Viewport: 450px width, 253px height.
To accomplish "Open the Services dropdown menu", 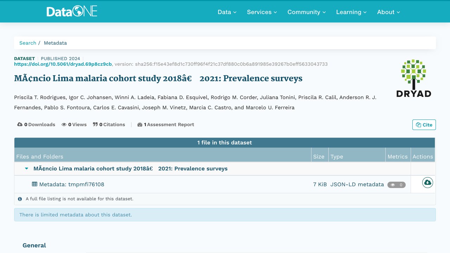I will (262, 12).
